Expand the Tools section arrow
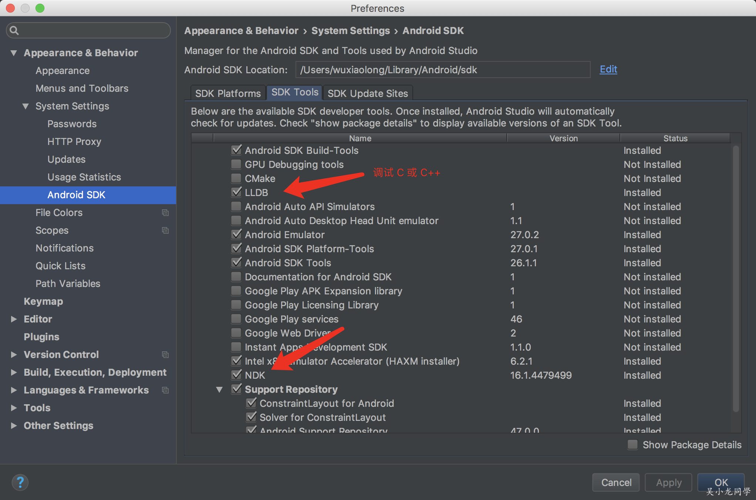 click(x=14, y=408)
